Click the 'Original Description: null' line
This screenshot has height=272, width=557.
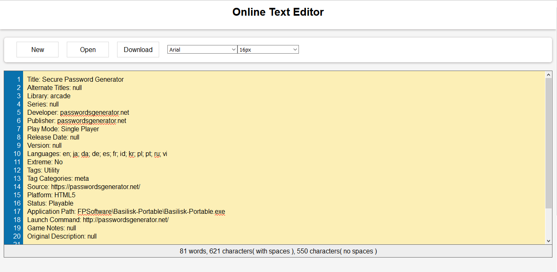click(x=62, y=236)
